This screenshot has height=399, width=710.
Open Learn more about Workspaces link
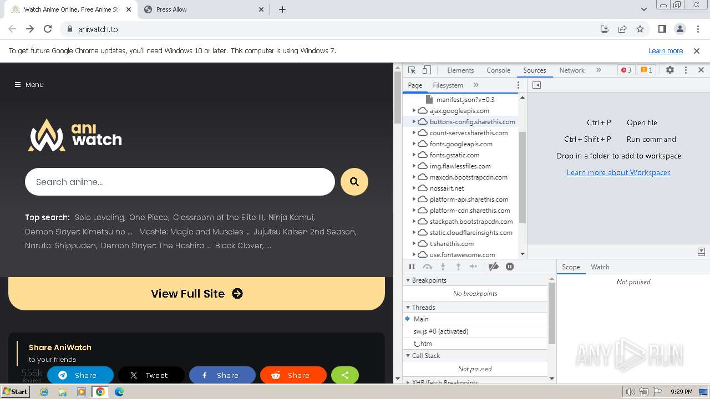(618, 172)
